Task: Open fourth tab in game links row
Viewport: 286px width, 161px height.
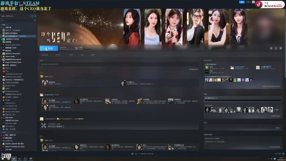Action: (82, 55)
